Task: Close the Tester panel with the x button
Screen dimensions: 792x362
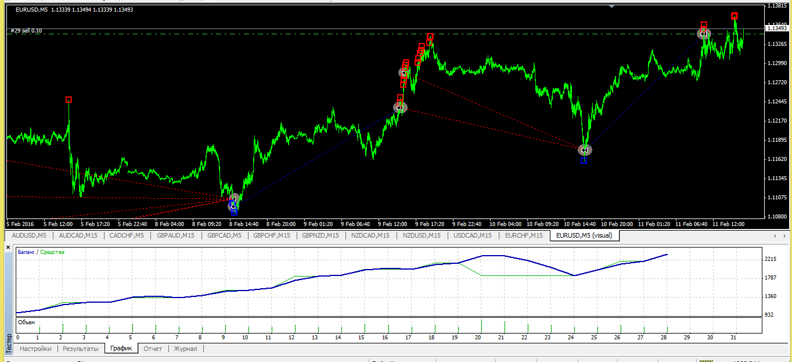Action: pos(8,248)
